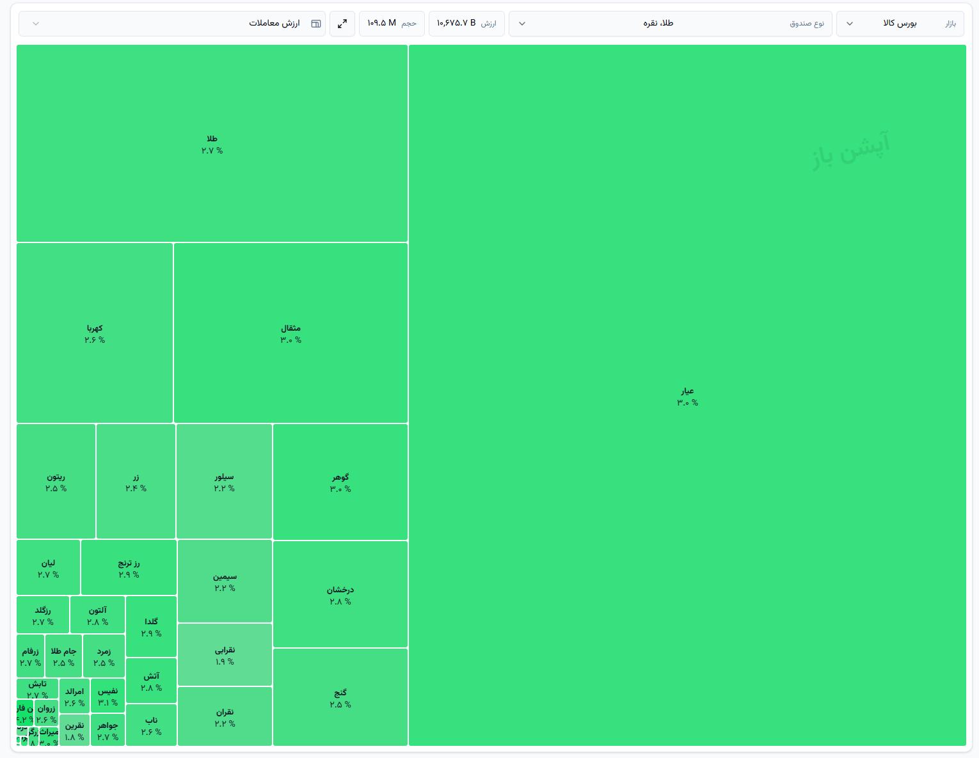Open the نفیس tile showing 3.1%

[x=107, y=696]
